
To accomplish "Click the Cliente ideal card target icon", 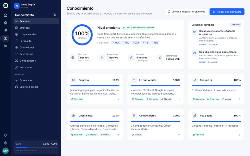I will (x=73, y=115).
